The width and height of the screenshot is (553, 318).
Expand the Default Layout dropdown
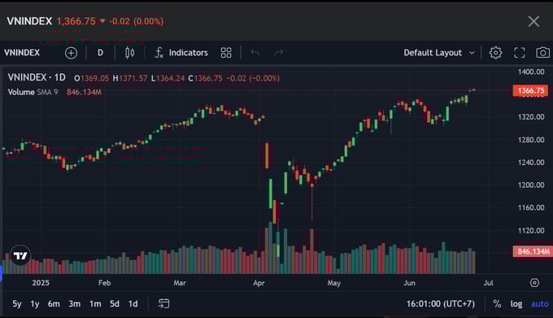[439, 53]
